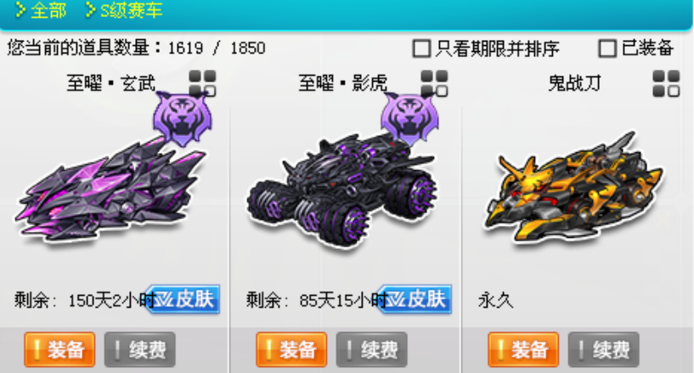Equip 至曜·玄武 with 装备 button
Viewport: 694px width, 373px height.
pyautogui.click(x=59, y=349)
